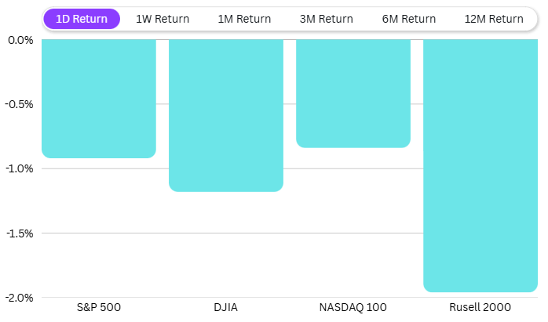Show the 3M Return view
Viewport: 548px width, 322px height.
click(x=326, y=19)
